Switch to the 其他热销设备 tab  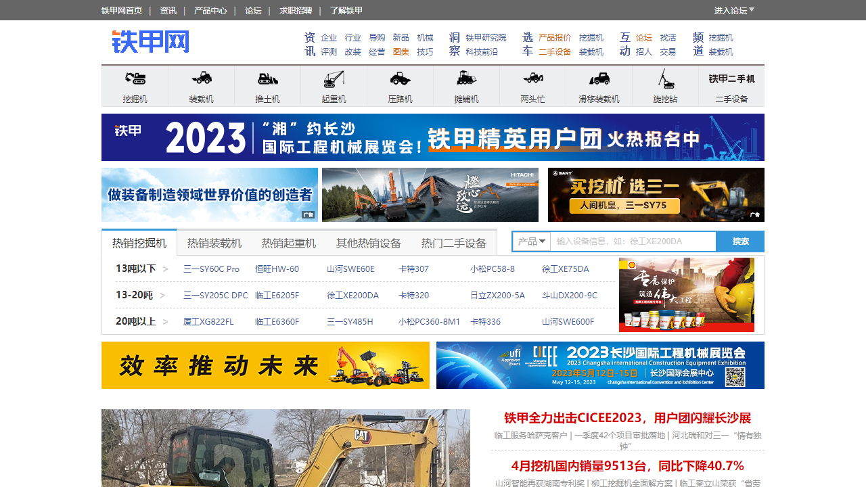369,243
